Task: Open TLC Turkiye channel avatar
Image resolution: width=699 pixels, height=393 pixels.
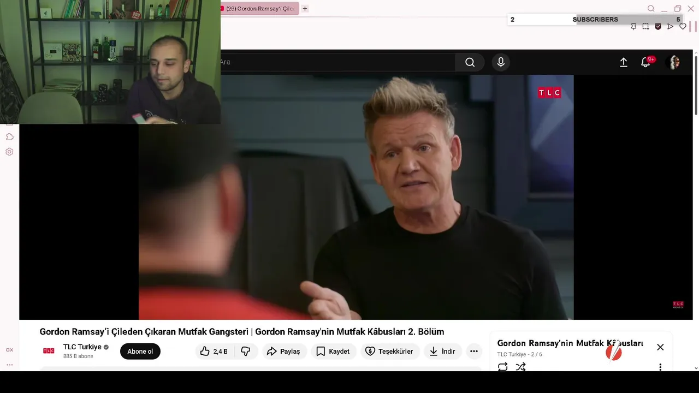Action: [49, 351]
